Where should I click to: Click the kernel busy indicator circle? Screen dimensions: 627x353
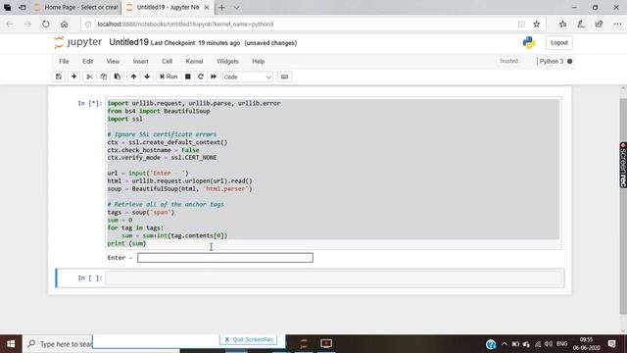(570, 61)
